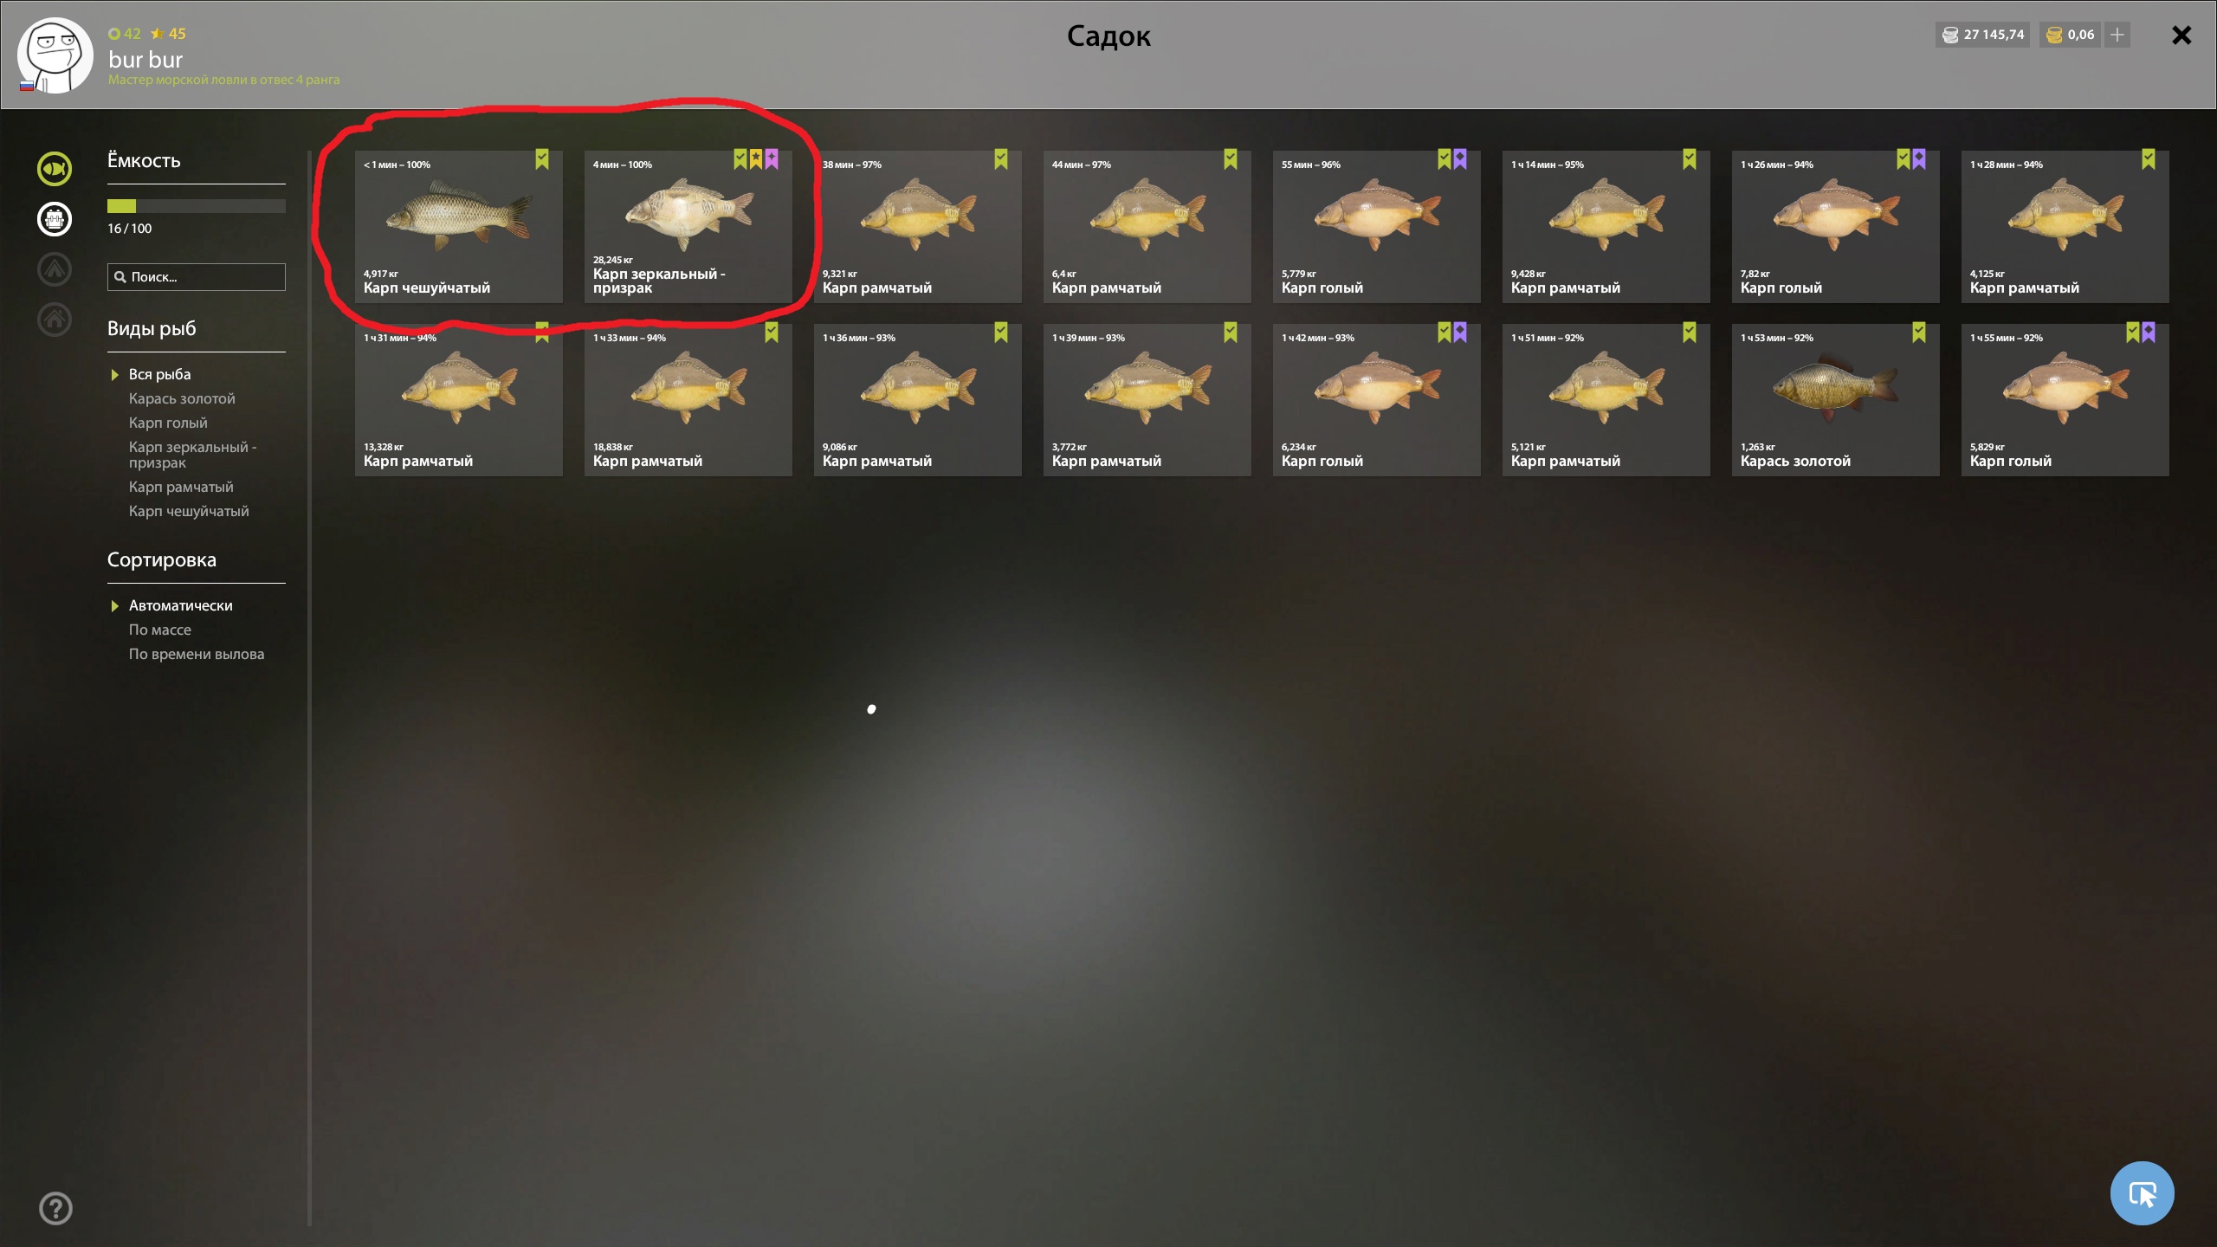Click the silver coins balance 27 145,74

1983,35
